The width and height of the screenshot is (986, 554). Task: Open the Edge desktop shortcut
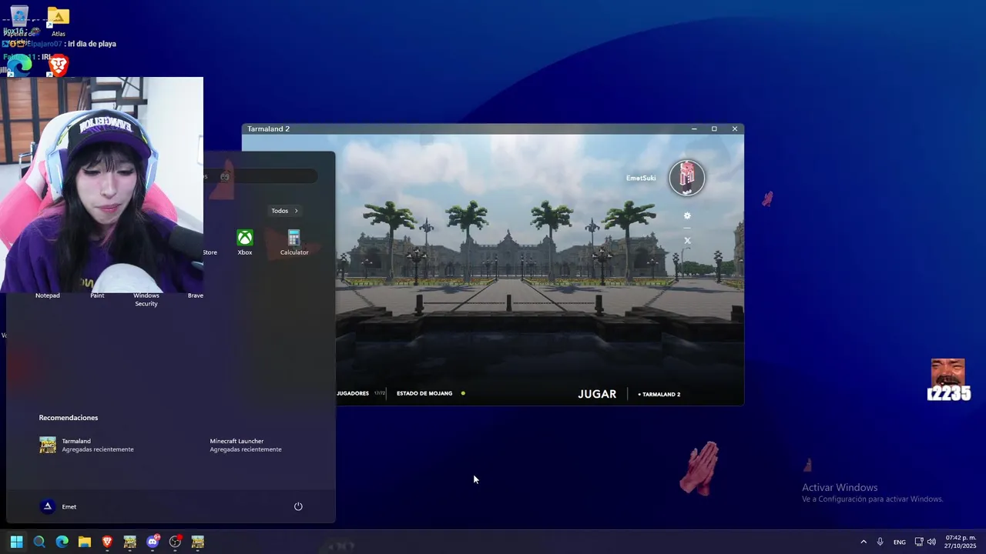(x=19, y=66)
